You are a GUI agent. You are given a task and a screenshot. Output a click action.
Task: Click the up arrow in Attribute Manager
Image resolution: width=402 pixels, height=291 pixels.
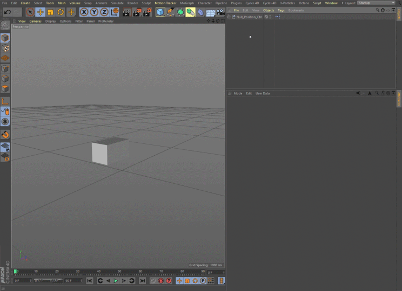[x=370, y=93]
